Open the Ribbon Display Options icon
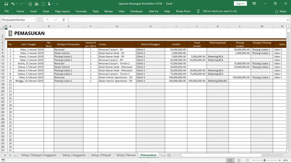Screen dimensions: 291x163 tap(254, 4)
